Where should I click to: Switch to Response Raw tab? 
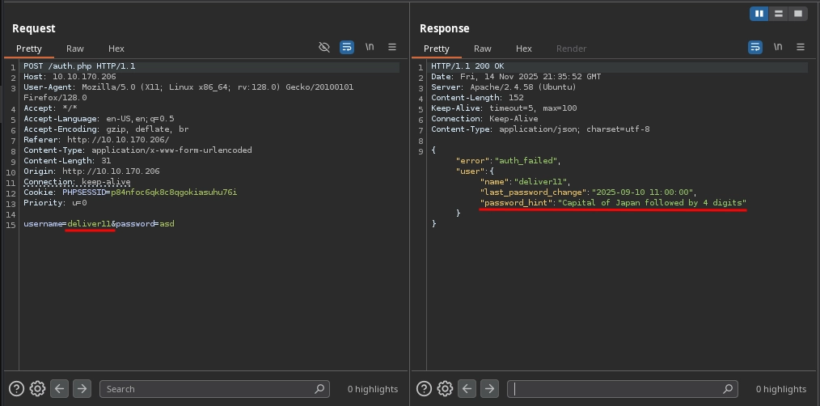point(482,49)
